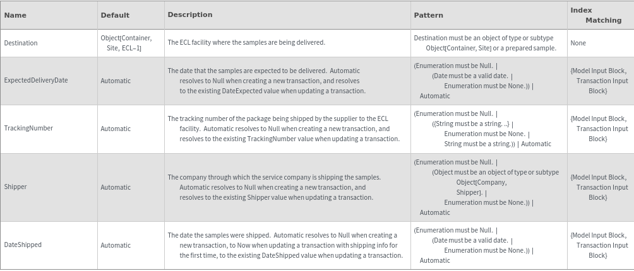Click the Automatic default for ExpectedDeliveryDate
This screenshot has height=271, width=634.
coord(116,81)
